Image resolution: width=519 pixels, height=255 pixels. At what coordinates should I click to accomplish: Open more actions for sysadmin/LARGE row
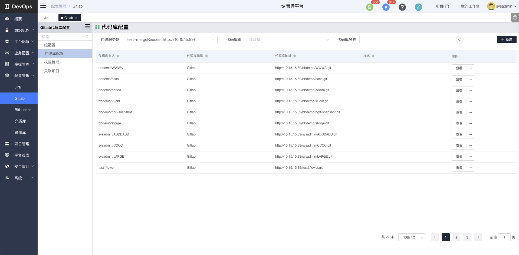coord(470,157)
